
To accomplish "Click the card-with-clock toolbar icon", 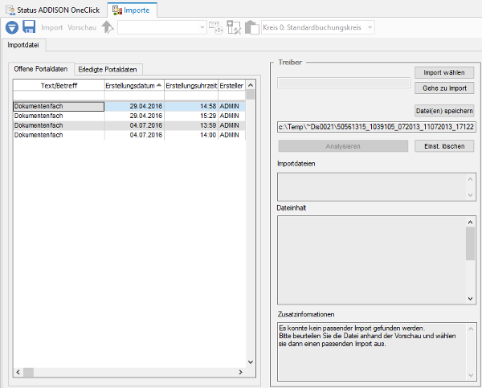I will [216, 27].
